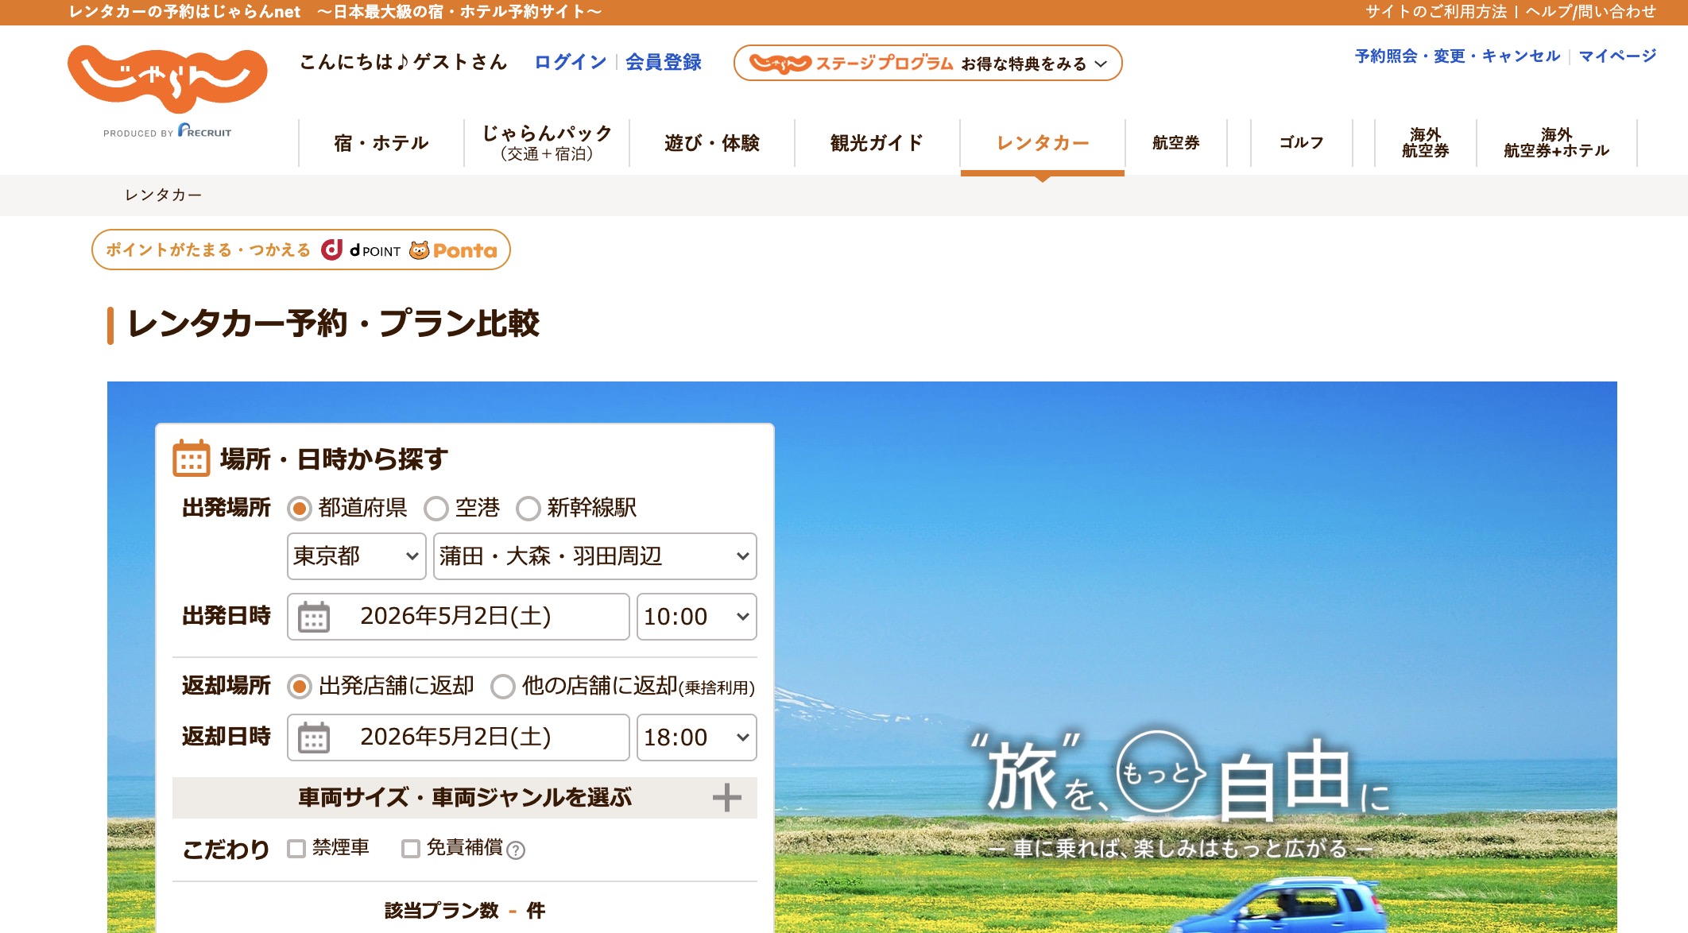Click the return date calendar icon

(x=313, y=737)
